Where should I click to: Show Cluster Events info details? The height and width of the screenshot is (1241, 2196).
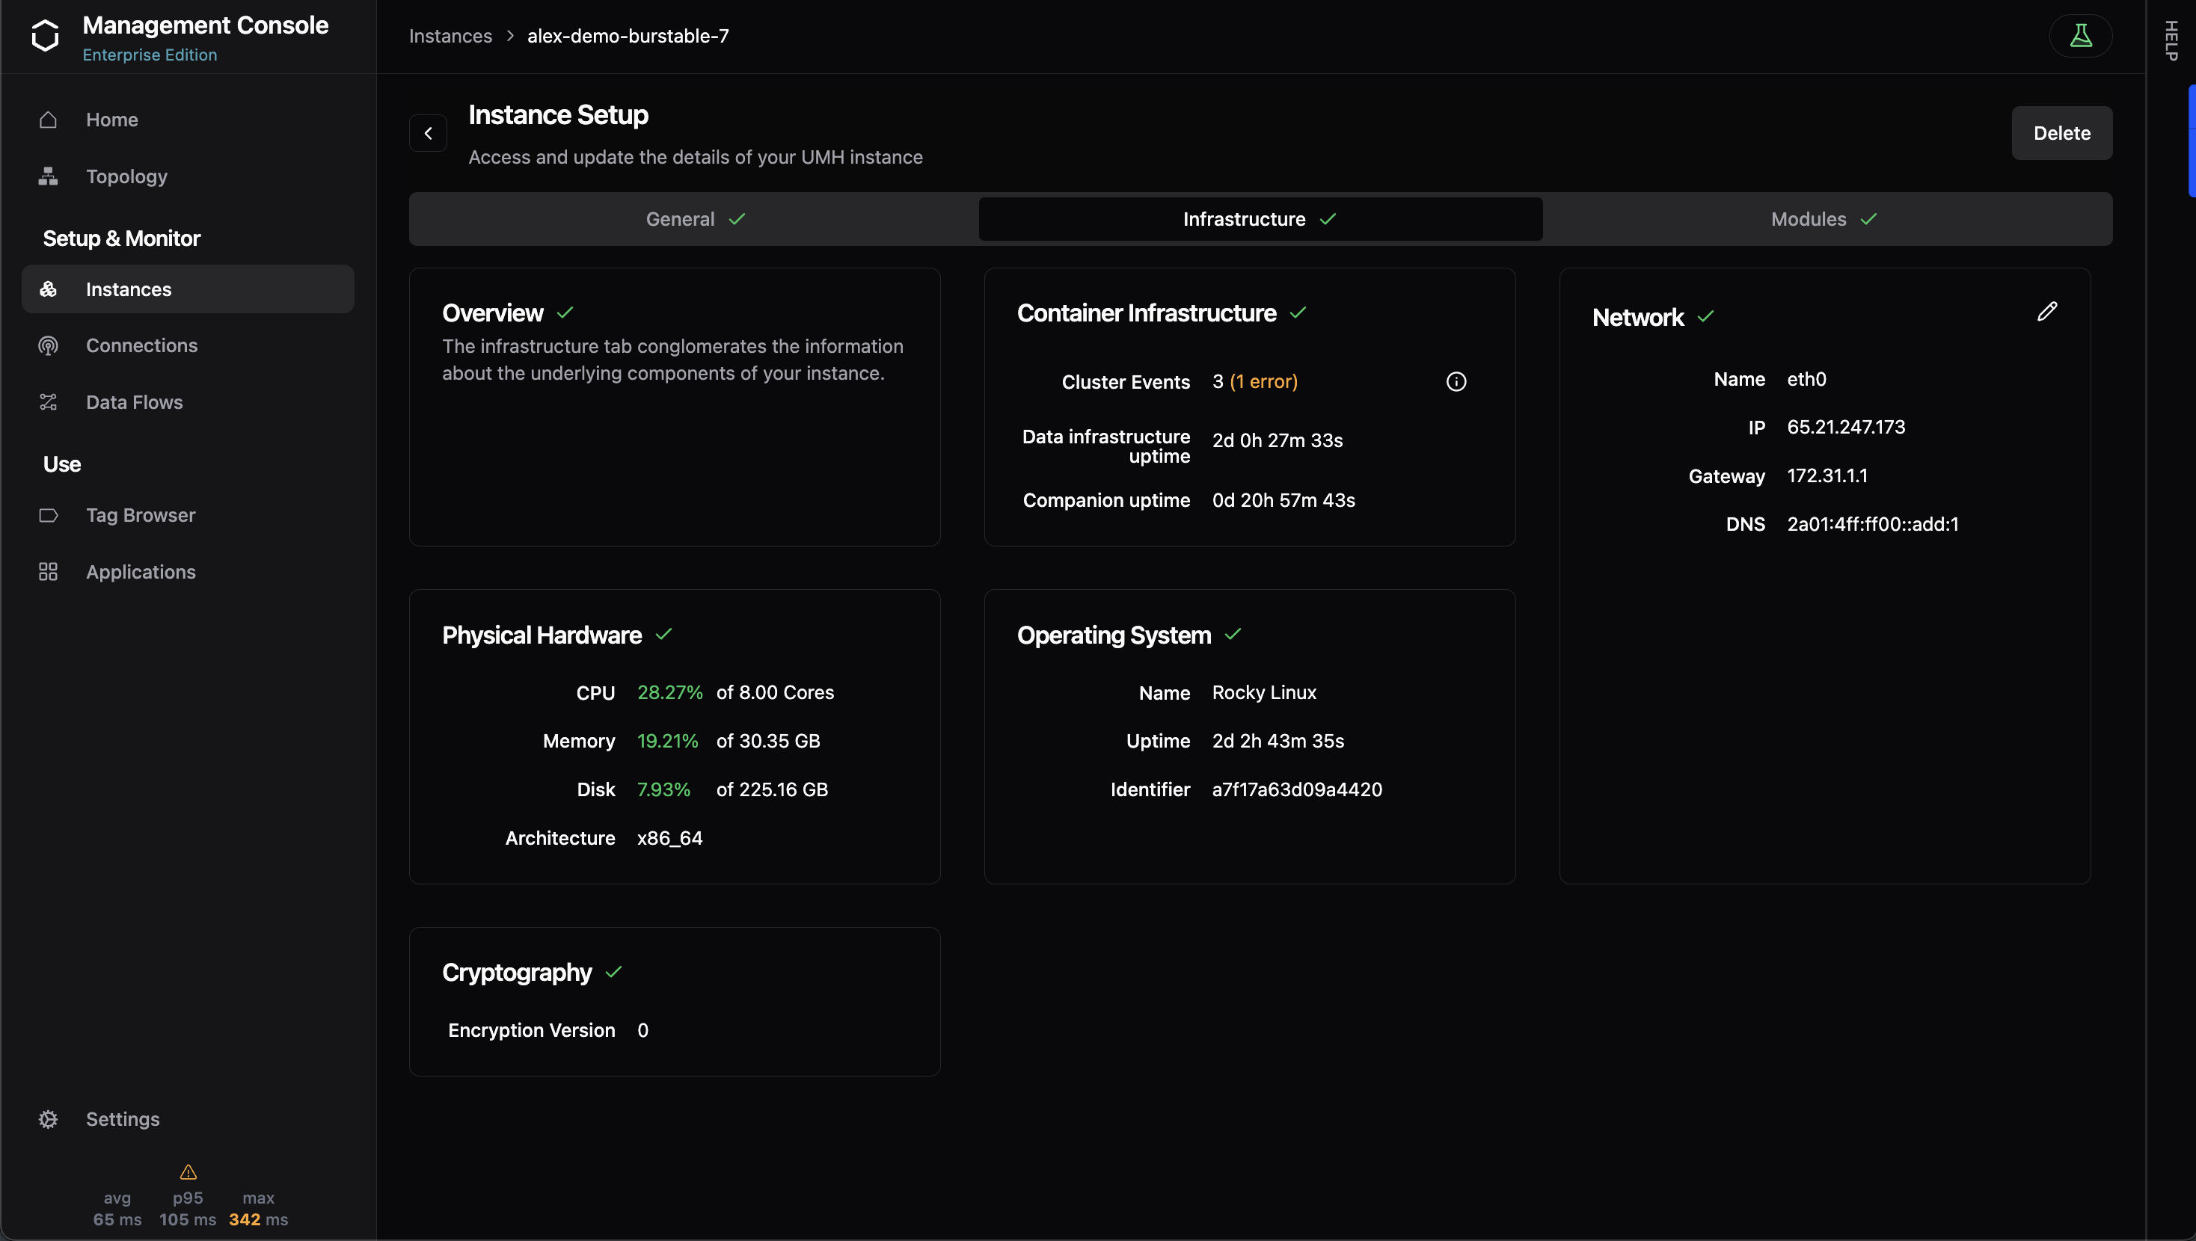click(1456, 382)
